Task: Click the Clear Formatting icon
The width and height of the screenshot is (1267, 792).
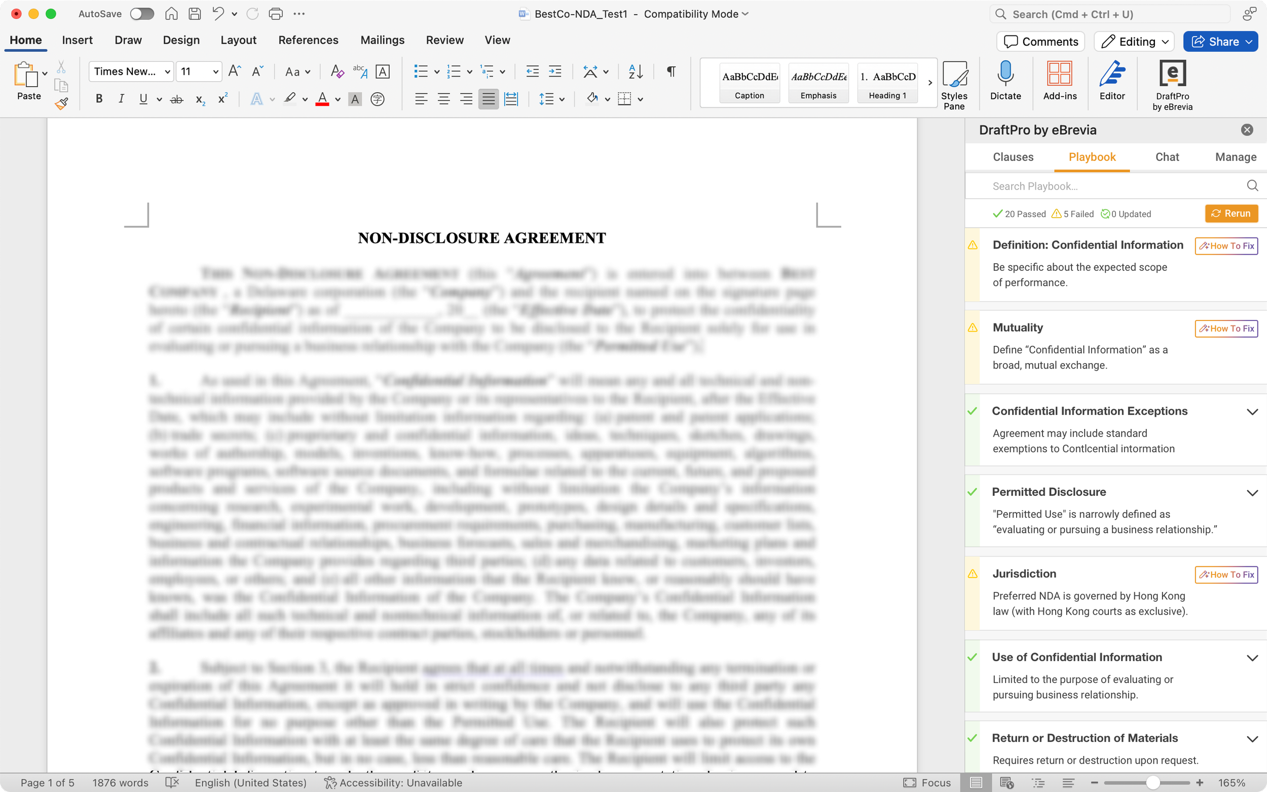Action: tap(337, 71)
